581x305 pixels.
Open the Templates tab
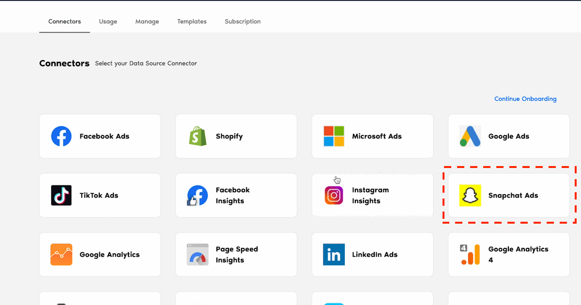(x=192, y=22)
